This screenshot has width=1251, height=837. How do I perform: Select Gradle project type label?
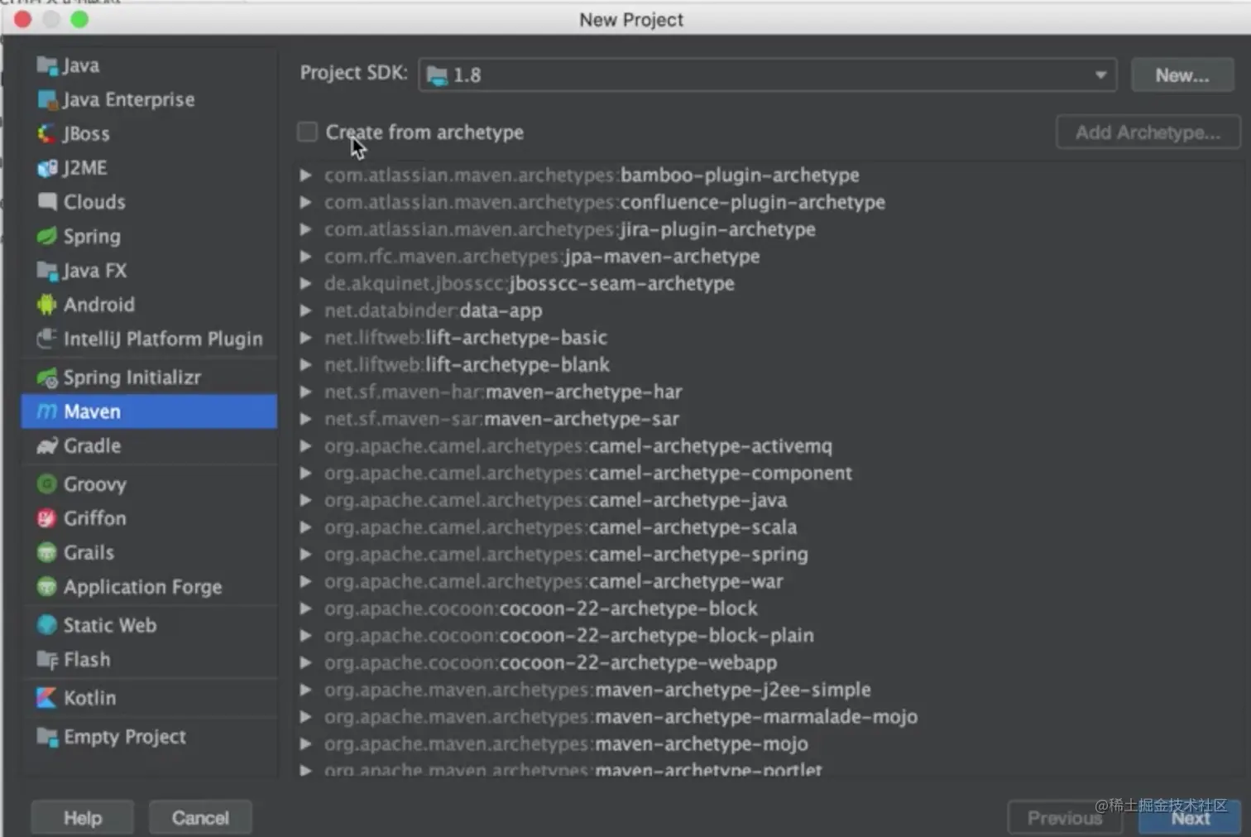point(92,446)
